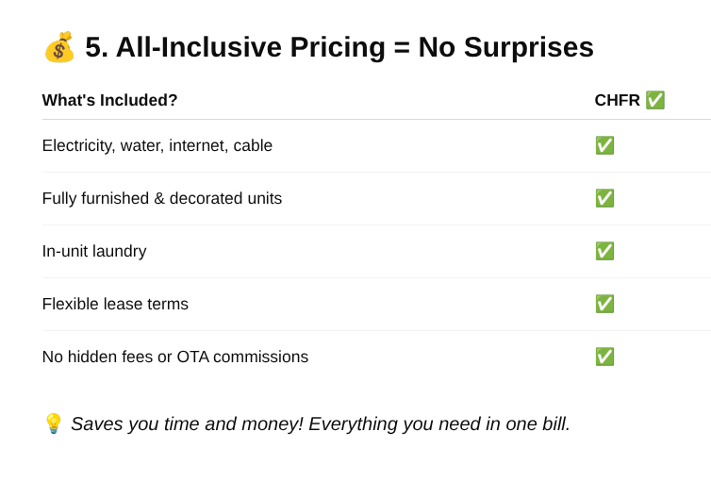Click the words No Surprises in heading
Screen dimensions: 711x482
(x=506, y=47)
